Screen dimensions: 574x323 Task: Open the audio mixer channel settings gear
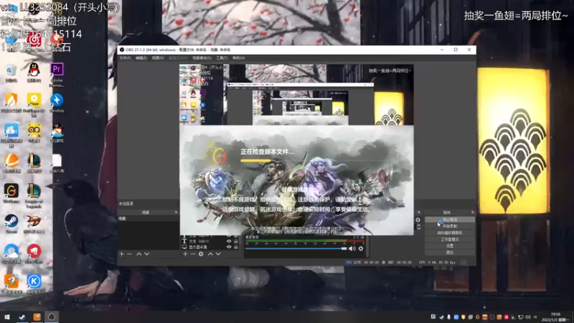coord(361,248)
